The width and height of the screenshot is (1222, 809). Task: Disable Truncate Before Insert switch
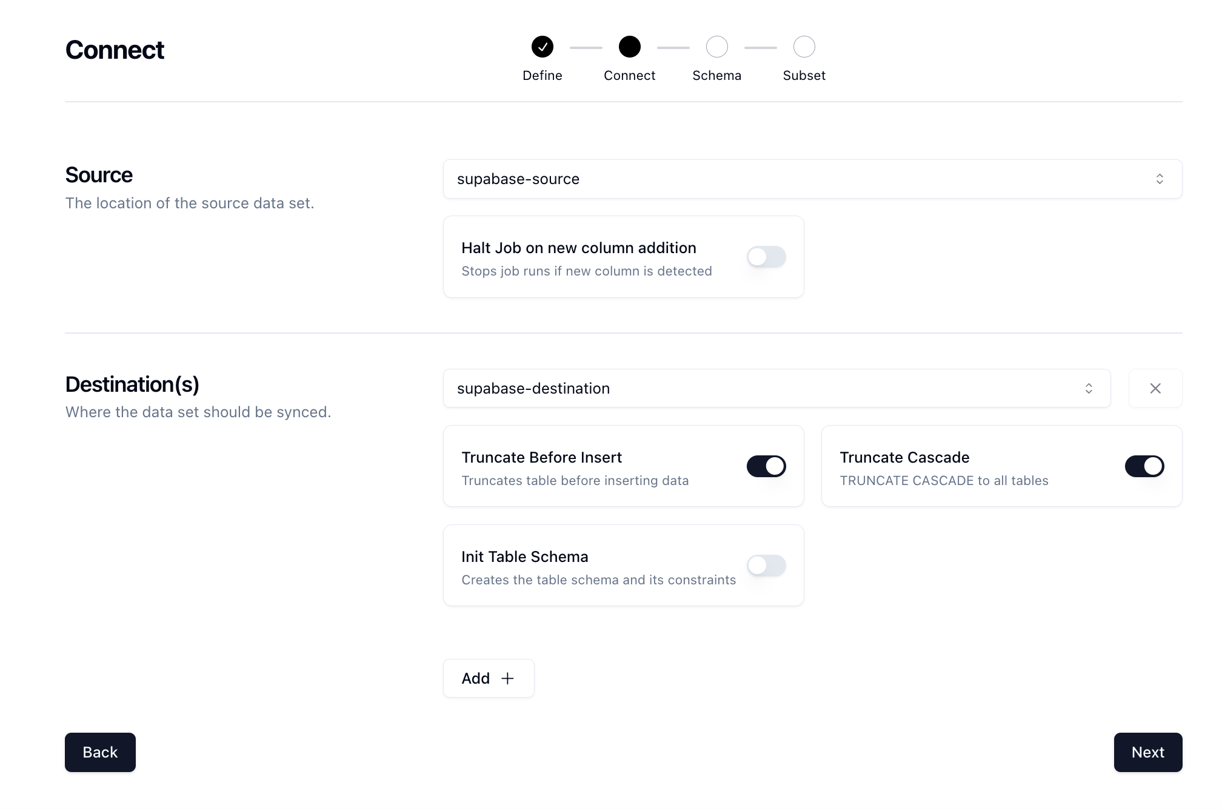pyautogui.click(x=766, y=466)
